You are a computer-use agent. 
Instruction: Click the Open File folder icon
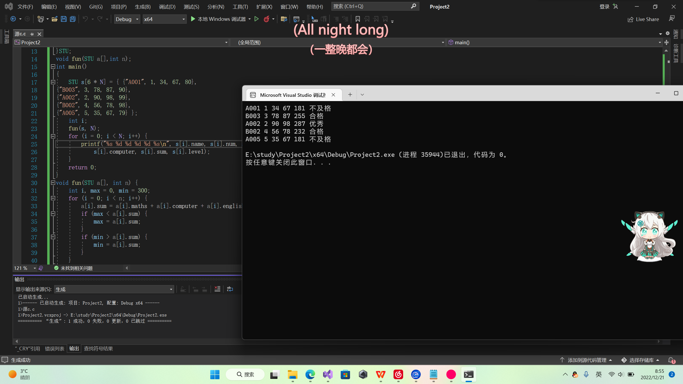[54, 19]
